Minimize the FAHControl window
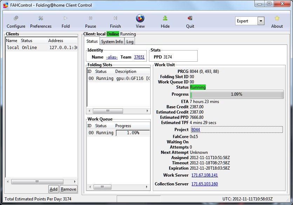293x205 pixels. click(260, 4)
